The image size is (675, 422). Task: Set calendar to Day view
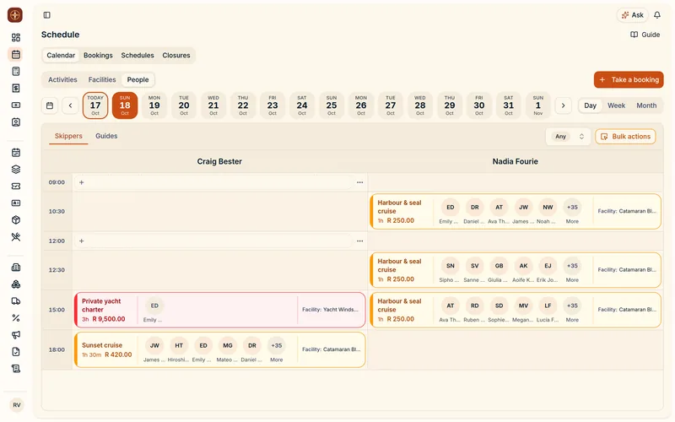coord(590,105)
